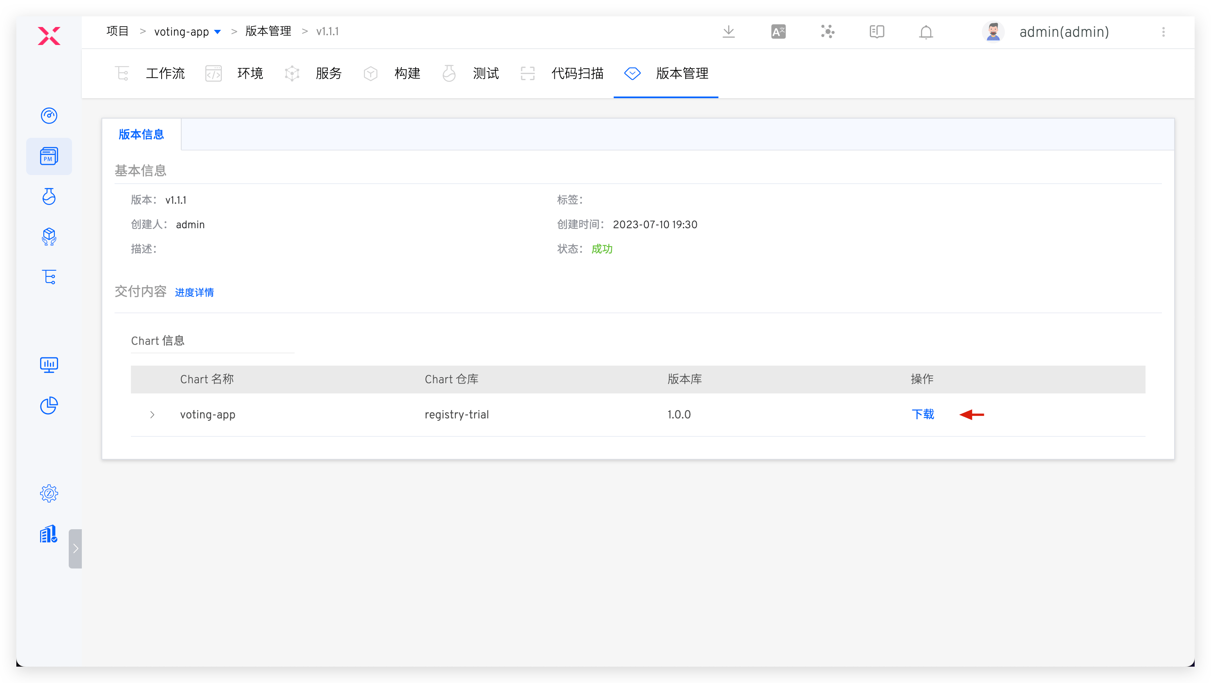The image size is (1211, 683).
Task: Click the 下载 link for voting-app
Action: (923, 414)
